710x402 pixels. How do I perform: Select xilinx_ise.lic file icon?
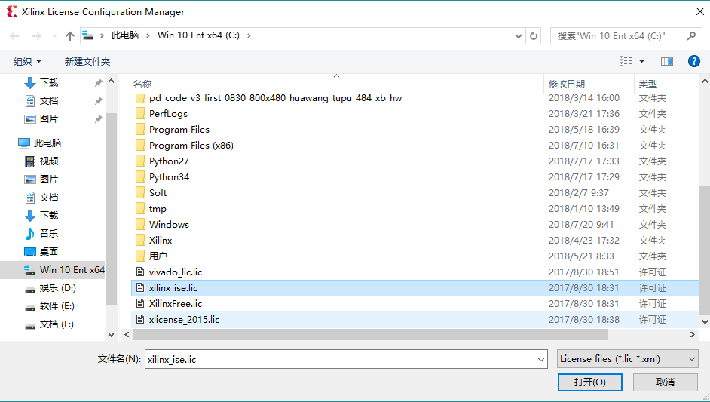point(140,288)
